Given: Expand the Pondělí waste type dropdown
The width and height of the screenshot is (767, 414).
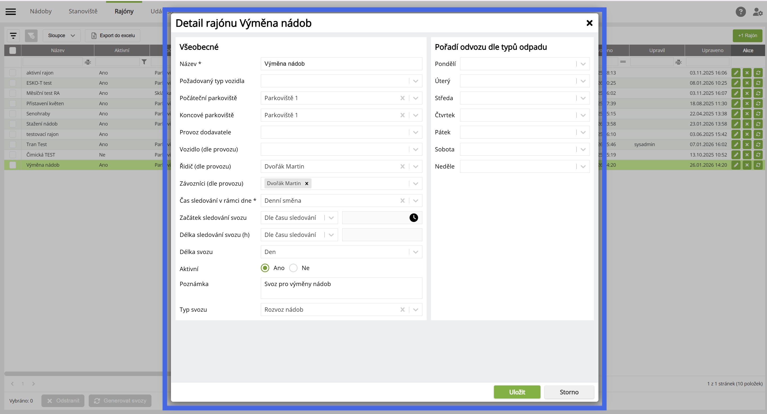Looking at the screenshot, I should (583, 64).
